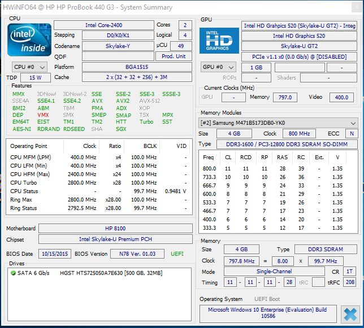Click the 15 W TDP value

[x=36, y=78]
